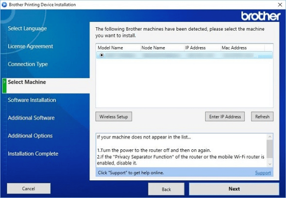Click text '1.Turn the power to the router off'

[133, 150]
